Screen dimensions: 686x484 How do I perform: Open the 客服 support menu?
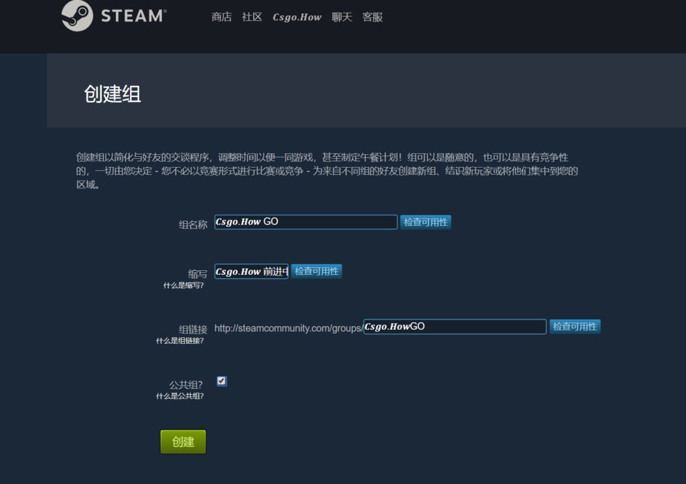pos(372,17)
